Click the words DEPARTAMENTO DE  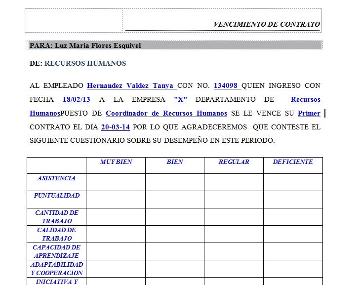[235, 99]
